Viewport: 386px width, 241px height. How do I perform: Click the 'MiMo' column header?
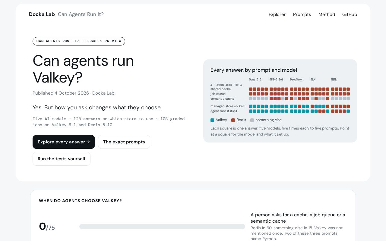(x=334, y=80)
